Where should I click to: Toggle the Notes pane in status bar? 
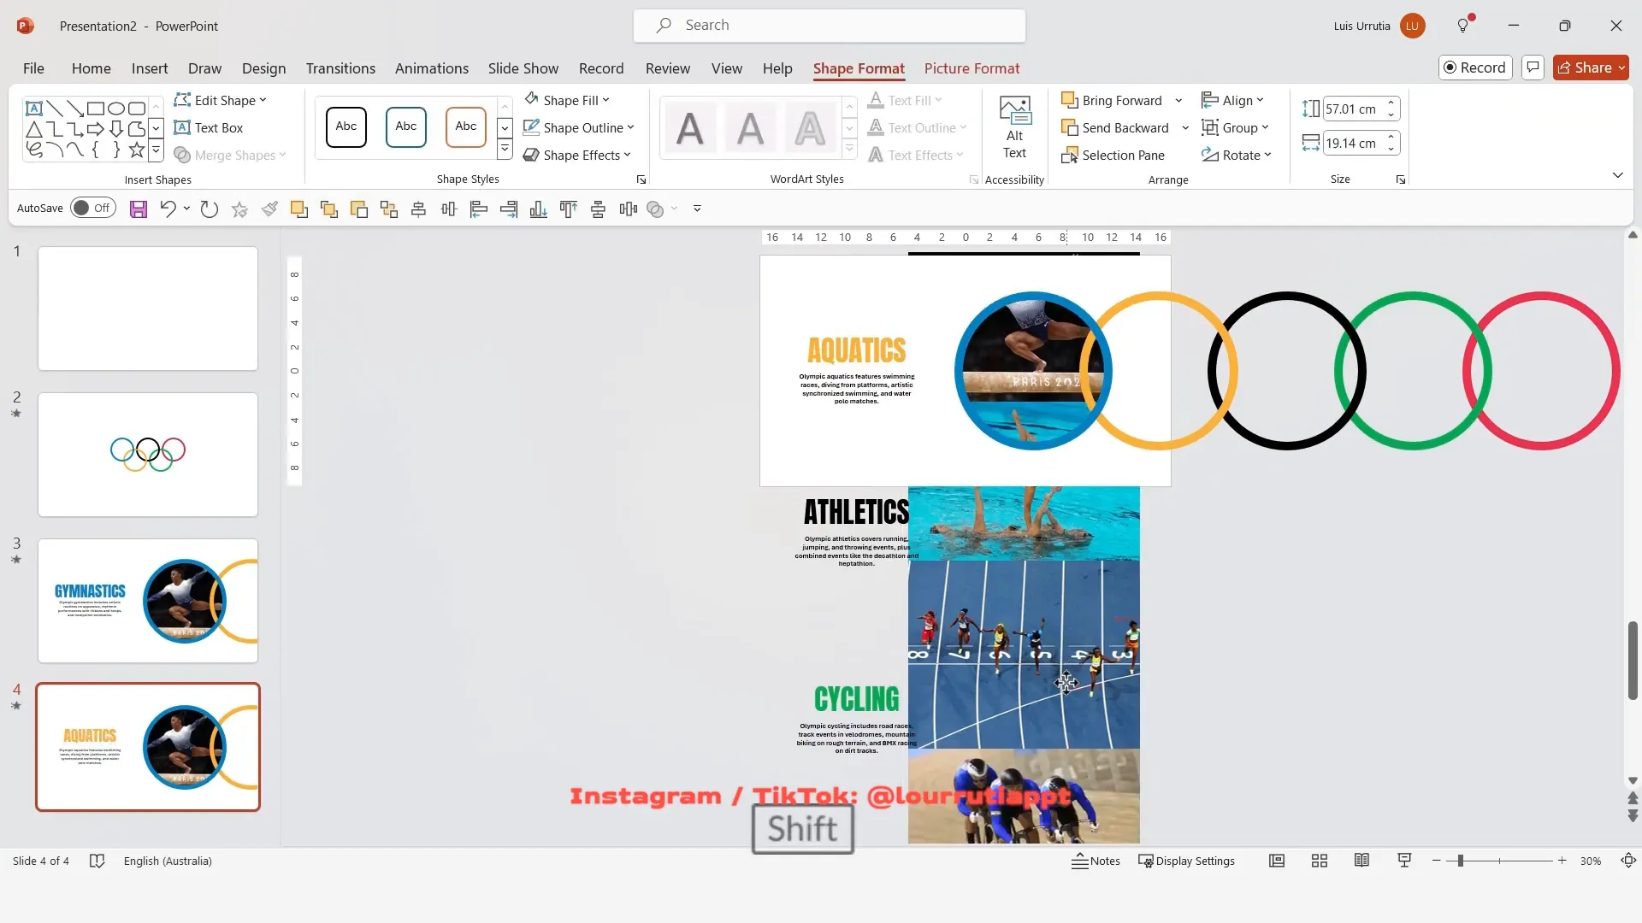(x=1096, y=861)
